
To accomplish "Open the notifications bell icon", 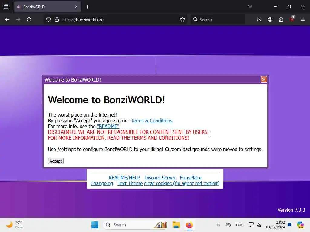I will [x=289, y=225].
